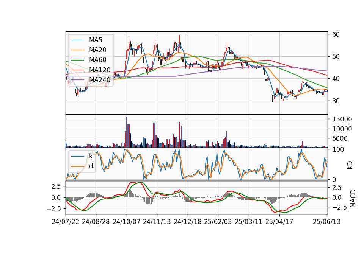Click the MA240 purple line sample in legend

pyautogui.click(x=77, y=80)
